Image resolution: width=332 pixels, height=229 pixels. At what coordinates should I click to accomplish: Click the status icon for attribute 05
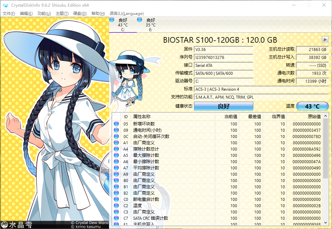point(116,124)
